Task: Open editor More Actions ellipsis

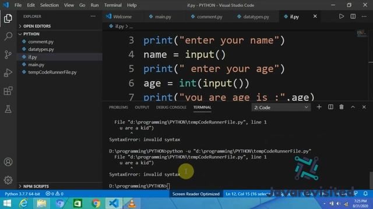Action: point(364,16)
